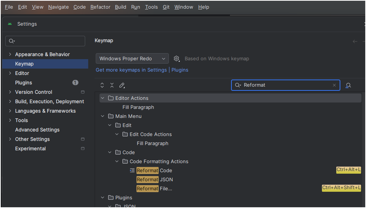Image resolution: width=366 pixels, height=208 pixels.
Task: Click the pencil Edit Shortcut icon
Action: [x=122, y=86]
